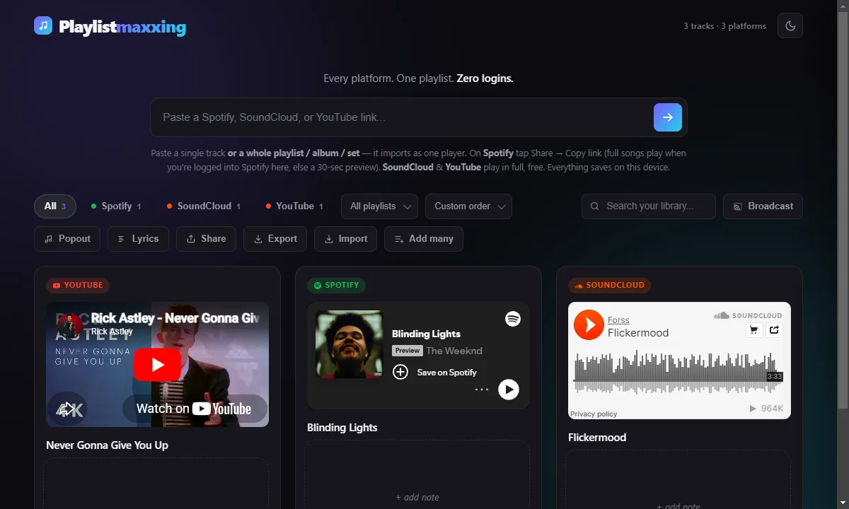Click The Weeknd artist name

454,351
